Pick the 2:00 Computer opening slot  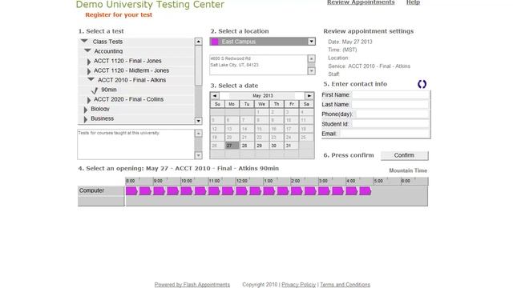(x=297, y=191)
